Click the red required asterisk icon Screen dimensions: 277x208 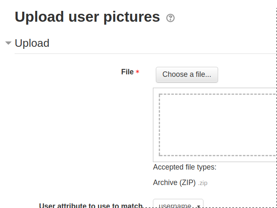(137, 72)
